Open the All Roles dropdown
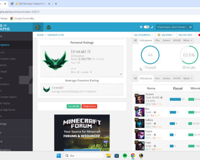The image size is (200, 160). click(x=166, y=35)
